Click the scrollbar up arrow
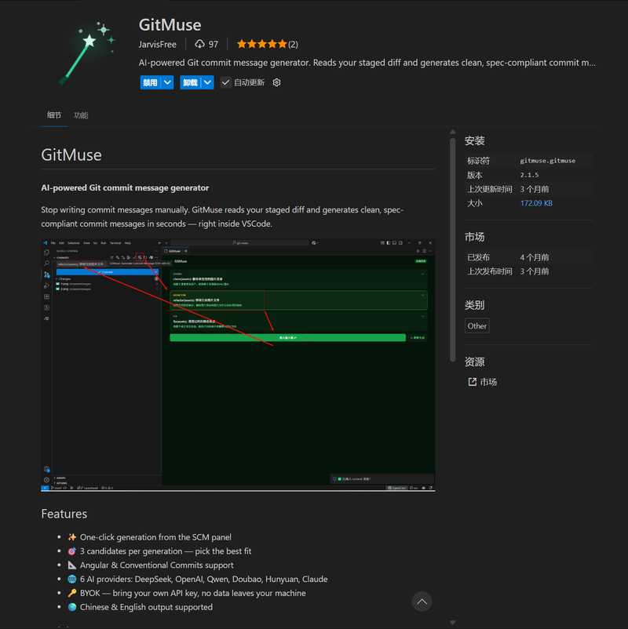628x629 pixels. point(452,132)
